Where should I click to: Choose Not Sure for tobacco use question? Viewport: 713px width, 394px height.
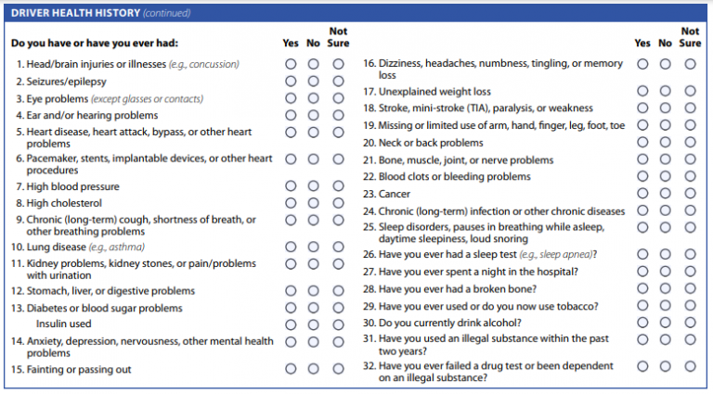pyautogui.click(x=690, y=306)
